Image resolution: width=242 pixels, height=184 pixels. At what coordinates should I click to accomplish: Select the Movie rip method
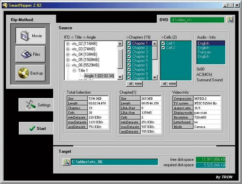click(x=30, y=36)
